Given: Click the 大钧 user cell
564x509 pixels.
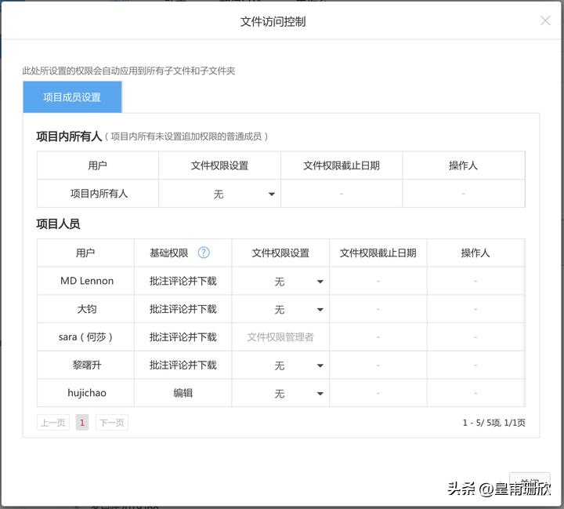Looking at the screenshot, I should point(86,309).
